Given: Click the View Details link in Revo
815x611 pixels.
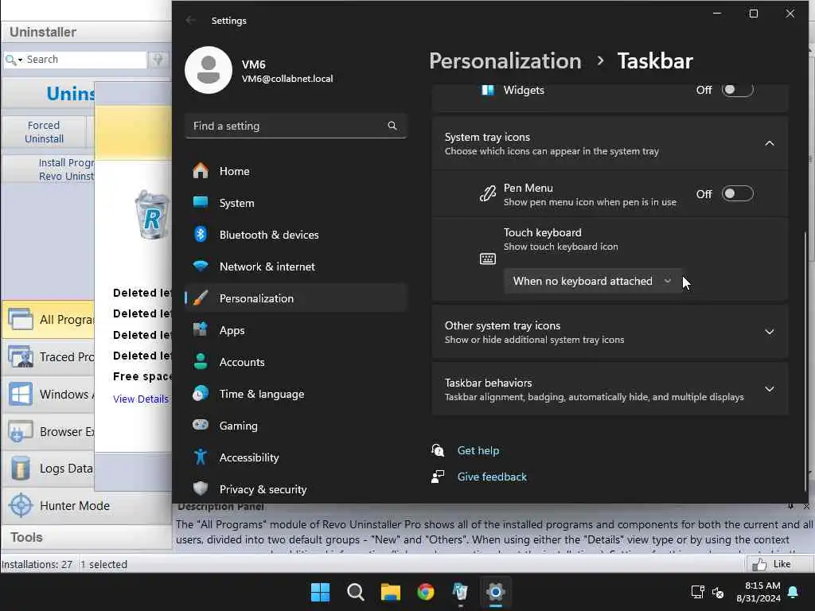Looking at the screenshot, I should pos(140,399).
